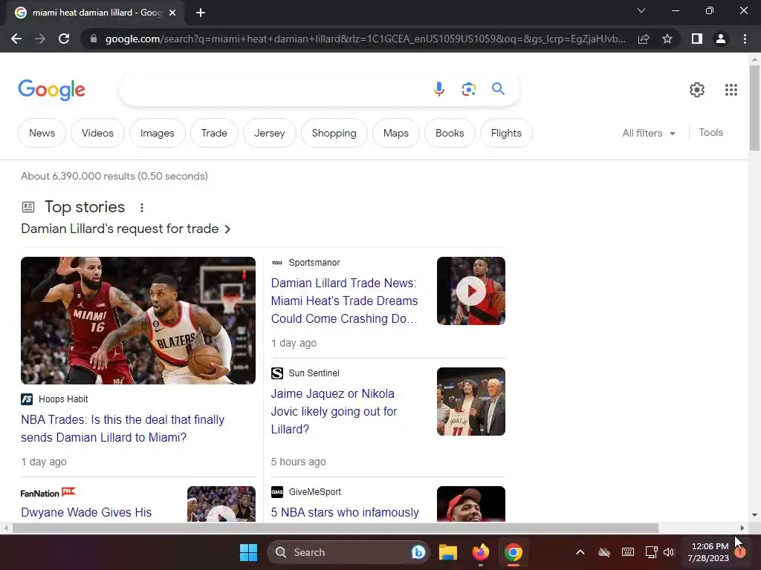Open Chrome three-dot menu
The width and height of the screenshot is (761, 570).
(745, 39)
